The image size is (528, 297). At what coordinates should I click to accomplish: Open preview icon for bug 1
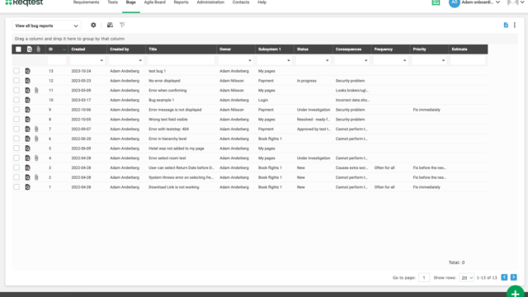tap(27, 187)
